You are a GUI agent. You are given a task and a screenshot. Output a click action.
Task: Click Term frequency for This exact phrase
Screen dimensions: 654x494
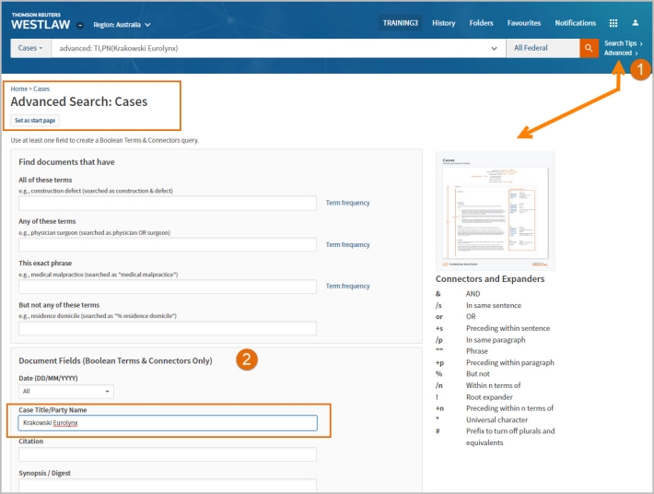(347, 287)
